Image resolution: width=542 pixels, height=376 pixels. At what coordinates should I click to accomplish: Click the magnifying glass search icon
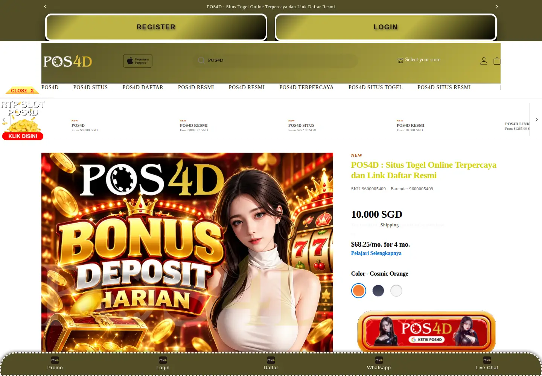click(x=201, y=60)
